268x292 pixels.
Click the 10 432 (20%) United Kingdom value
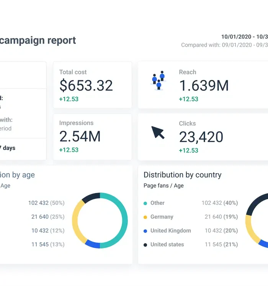pos(221,231)
